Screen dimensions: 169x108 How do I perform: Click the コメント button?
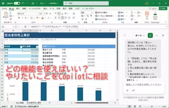coord(153,9)
